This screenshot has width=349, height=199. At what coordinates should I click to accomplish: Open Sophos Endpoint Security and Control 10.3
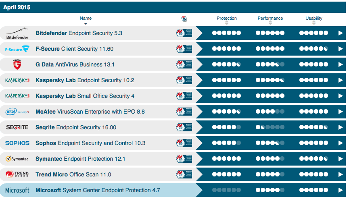pos(90,143)
